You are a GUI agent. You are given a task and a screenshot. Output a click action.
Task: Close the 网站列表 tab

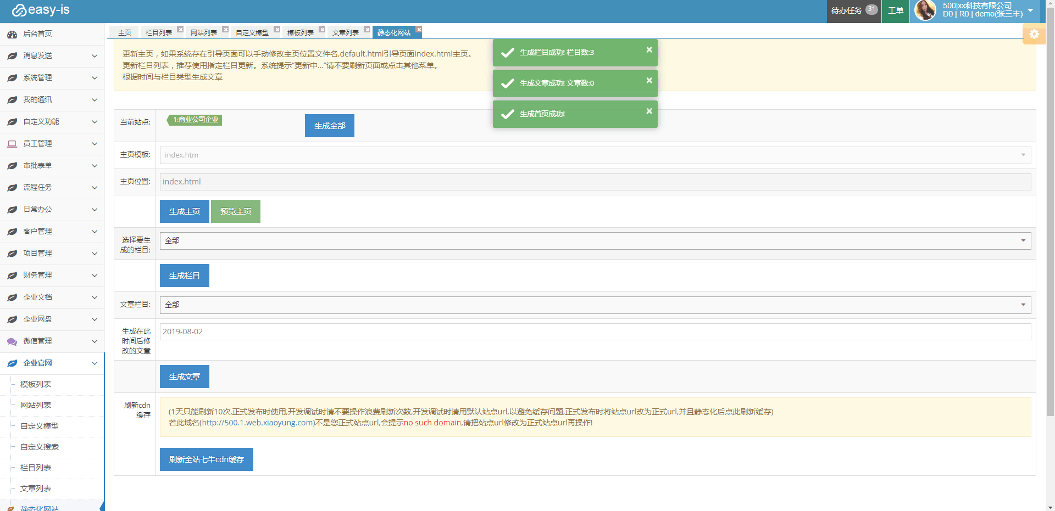coord(225,29)
